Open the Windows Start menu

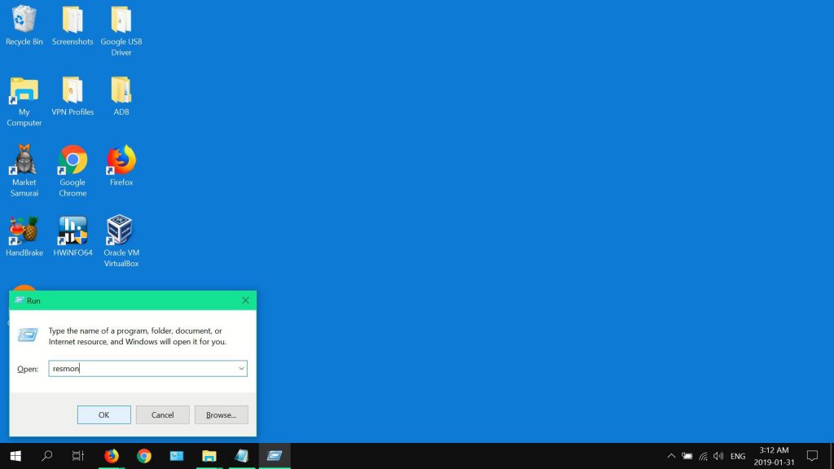click(15, 456)
